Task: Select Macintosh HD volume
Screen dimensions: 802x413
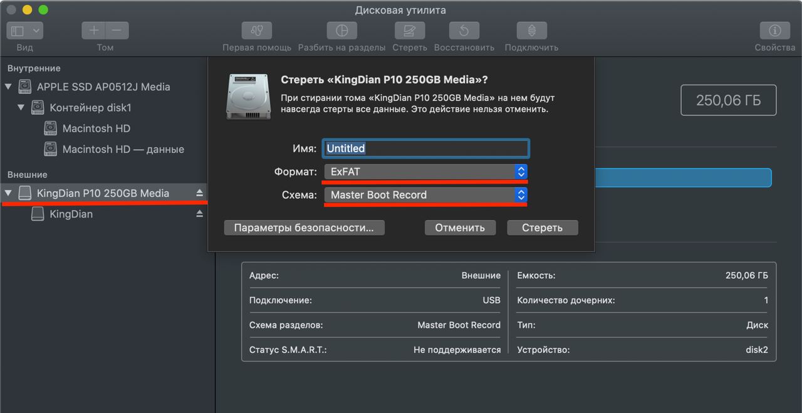Action: [x=96, y=128]
